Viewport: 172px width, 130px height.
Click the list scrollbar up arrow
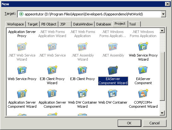(x=162, y=30)
